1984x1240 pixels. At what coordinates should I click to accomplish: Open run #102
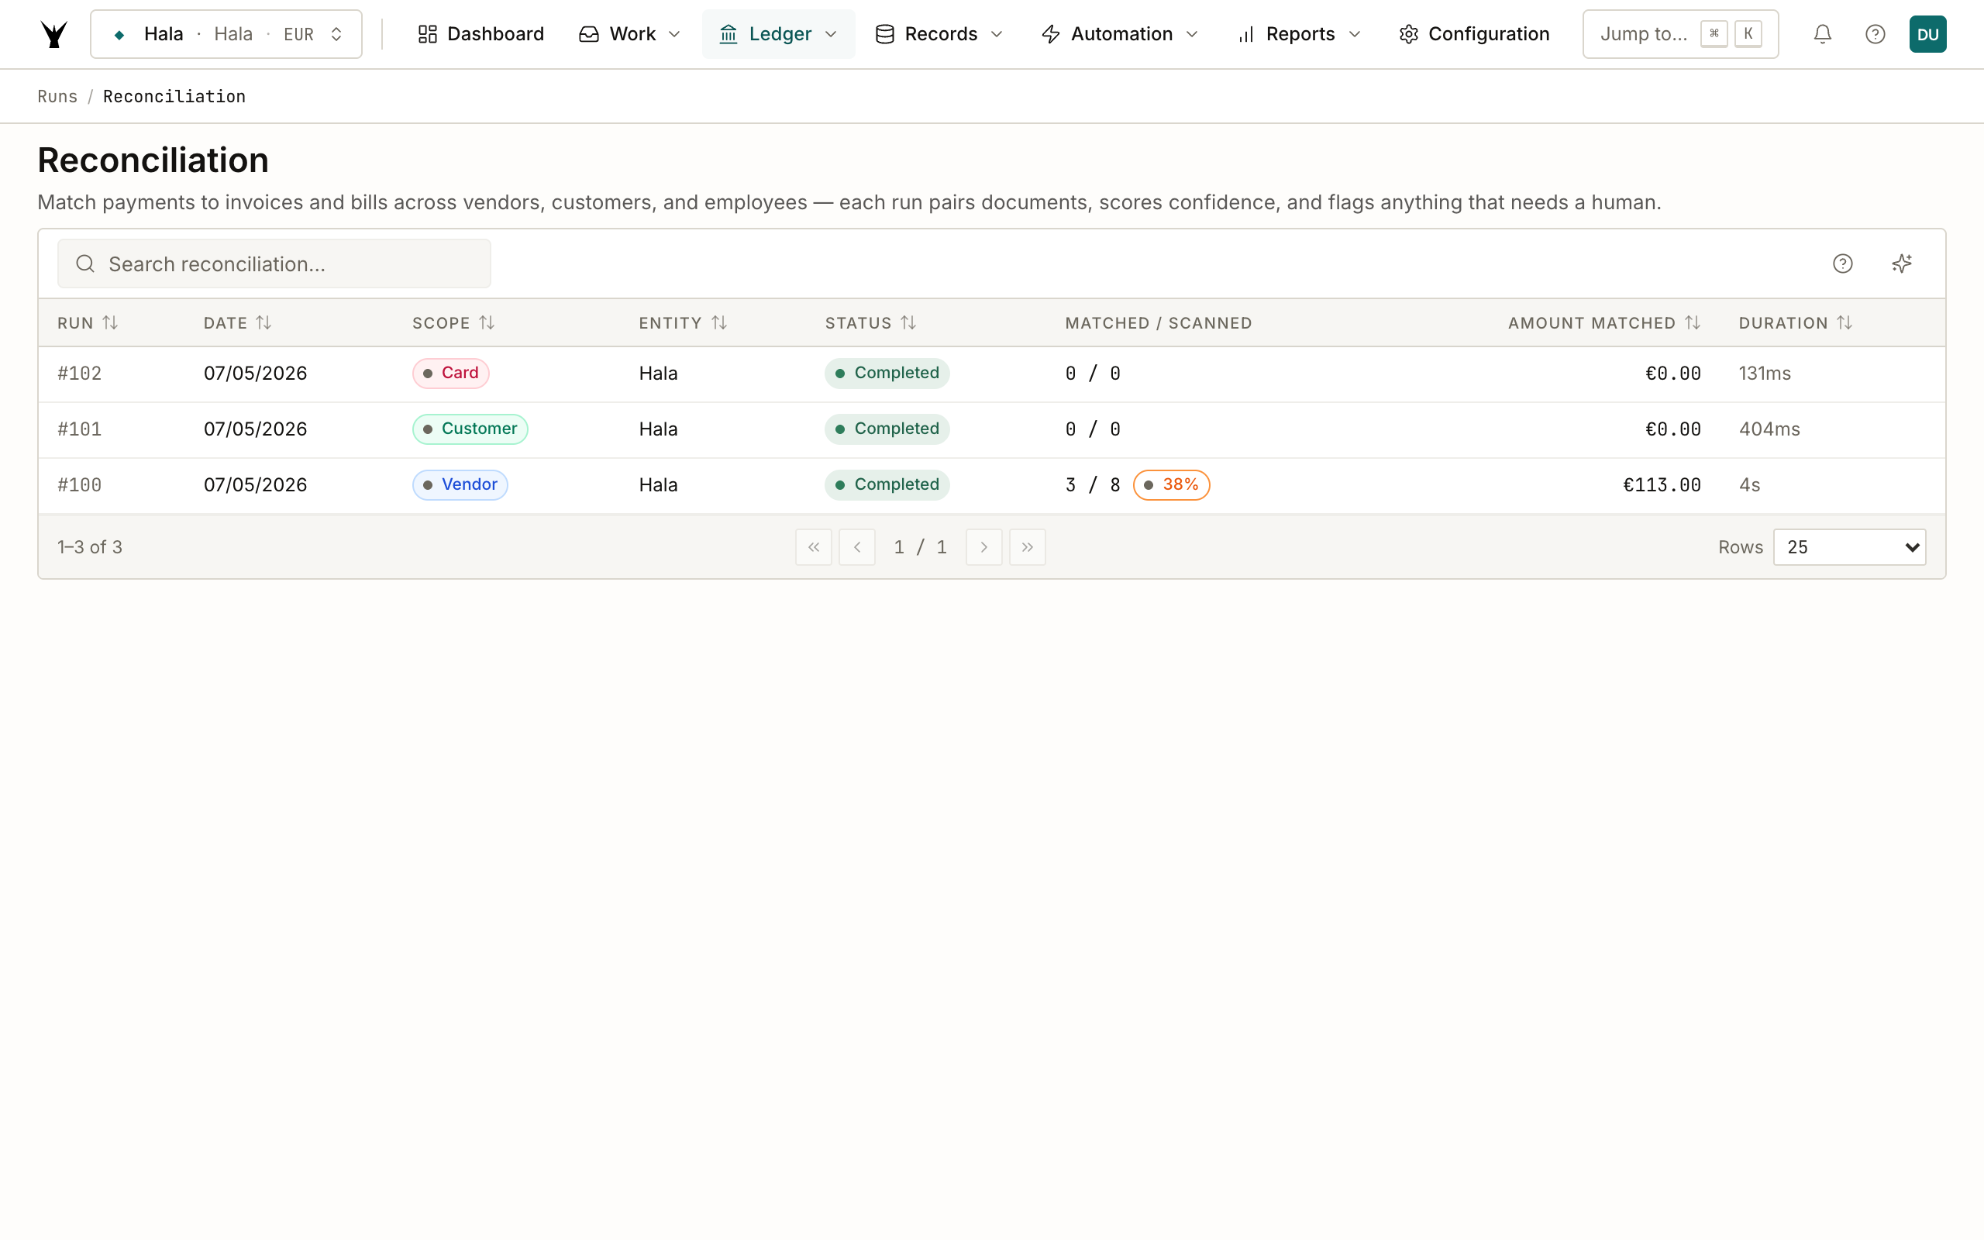(80, 373)
